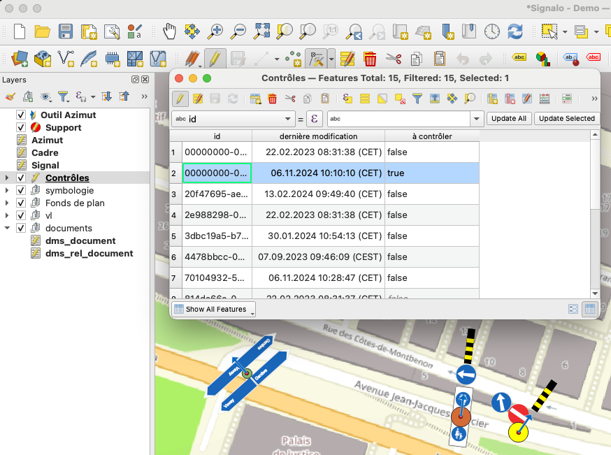Click the Update All button
The width and height of the screenshot is (611, 455).
tap(508, 118)
